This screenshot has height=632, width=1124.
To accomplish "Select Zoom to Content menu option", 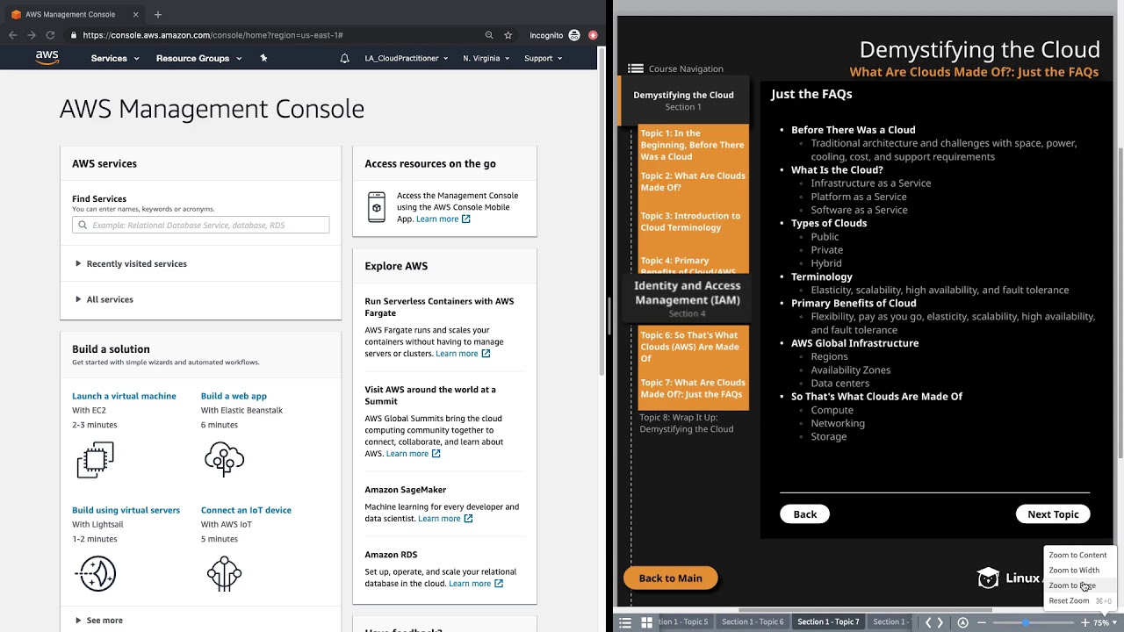I will point(1077,555).
